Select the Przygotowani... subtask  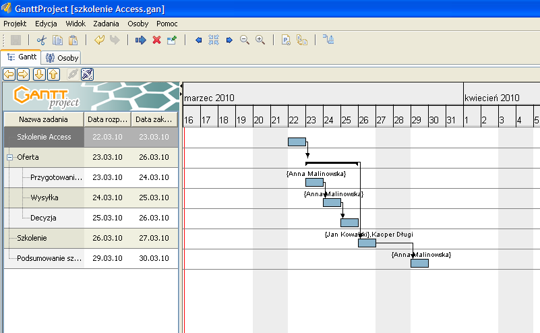57,178
